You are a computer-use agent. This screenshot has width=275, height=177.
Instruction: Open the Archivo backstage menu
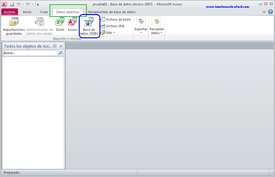[10, 12]
